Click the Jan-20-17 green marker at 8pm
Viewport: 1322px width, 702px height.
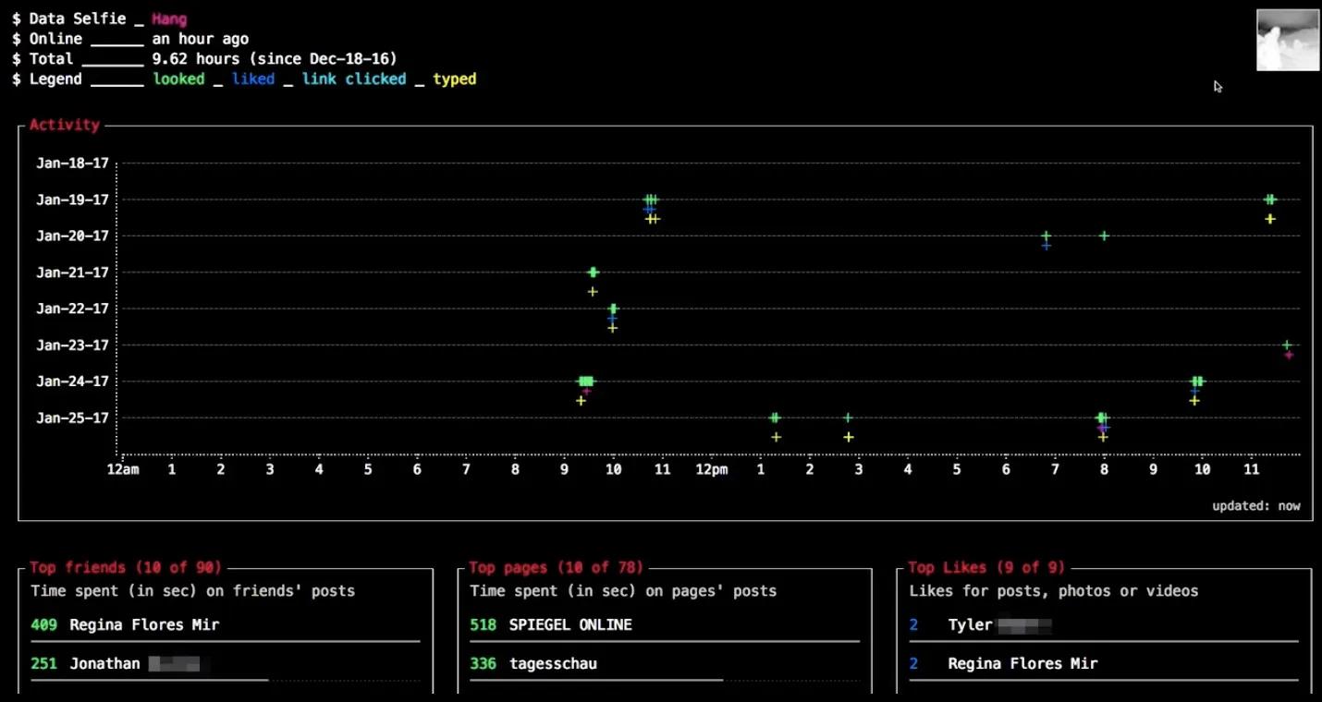pos(1104,236)
